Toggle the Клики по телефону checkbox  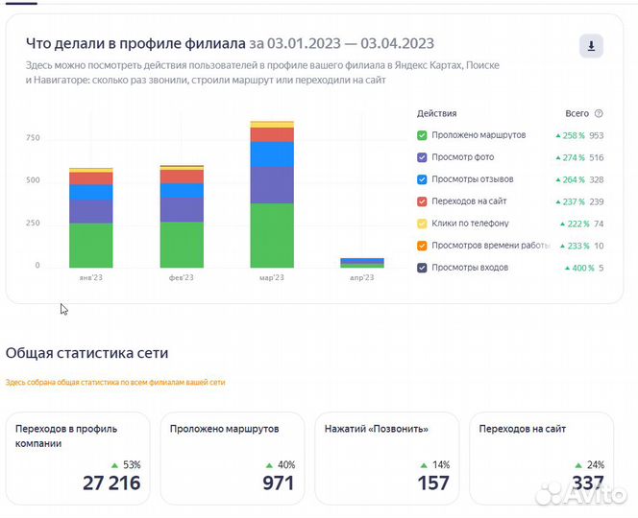[x=422, y=224]
